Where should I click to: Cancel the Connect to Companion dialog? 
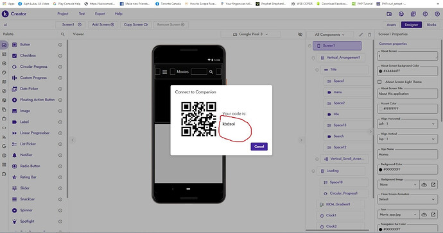(259, 147)
